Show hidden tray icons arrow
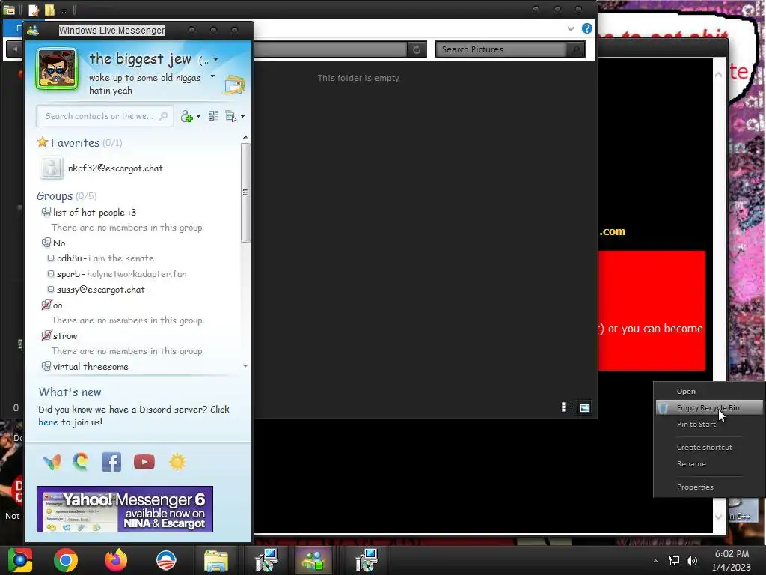The image size is (766, 575). point(655,561)
